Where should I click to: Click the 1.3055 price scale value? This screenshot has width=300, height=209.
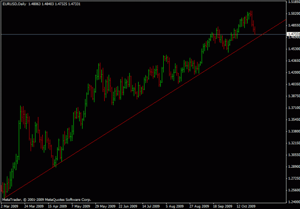[x=294, y=155]
